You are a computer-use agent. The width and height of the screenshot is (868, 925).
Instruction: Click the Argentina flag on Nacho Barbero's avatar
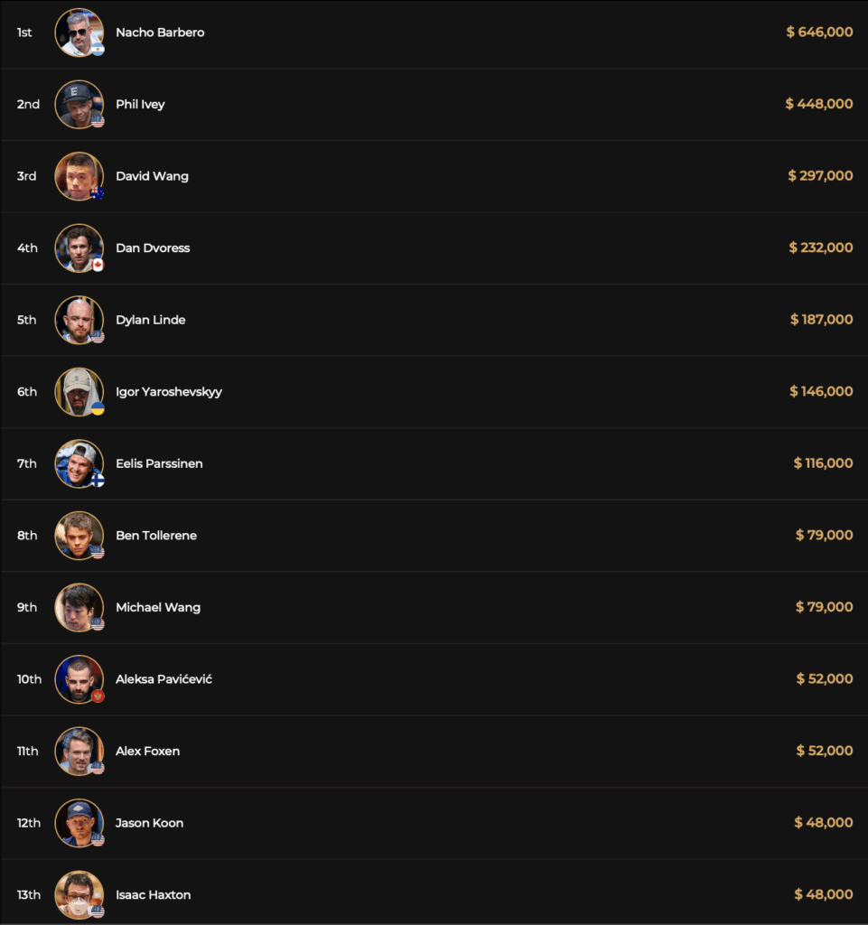(98, 49)
